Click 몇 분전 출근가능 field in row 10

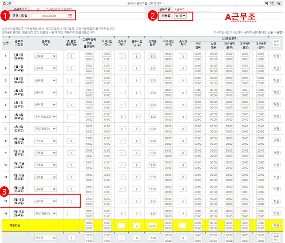tap(71, 165)
